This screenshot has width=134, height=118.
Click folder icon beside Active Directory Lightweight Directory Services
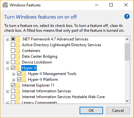18,45
